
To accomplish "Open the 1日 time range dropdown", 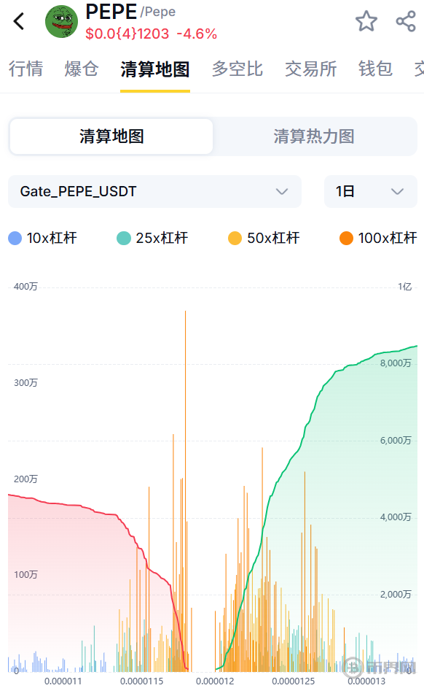I will [x=371, y=191].
